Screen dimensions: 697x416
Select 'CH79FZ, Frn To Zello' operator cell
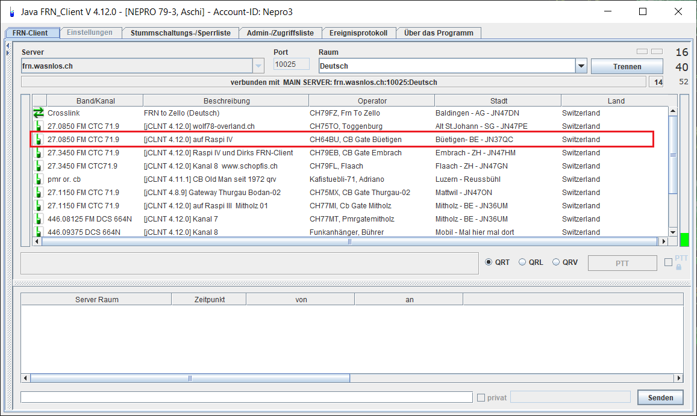click(x=345, y=113)
